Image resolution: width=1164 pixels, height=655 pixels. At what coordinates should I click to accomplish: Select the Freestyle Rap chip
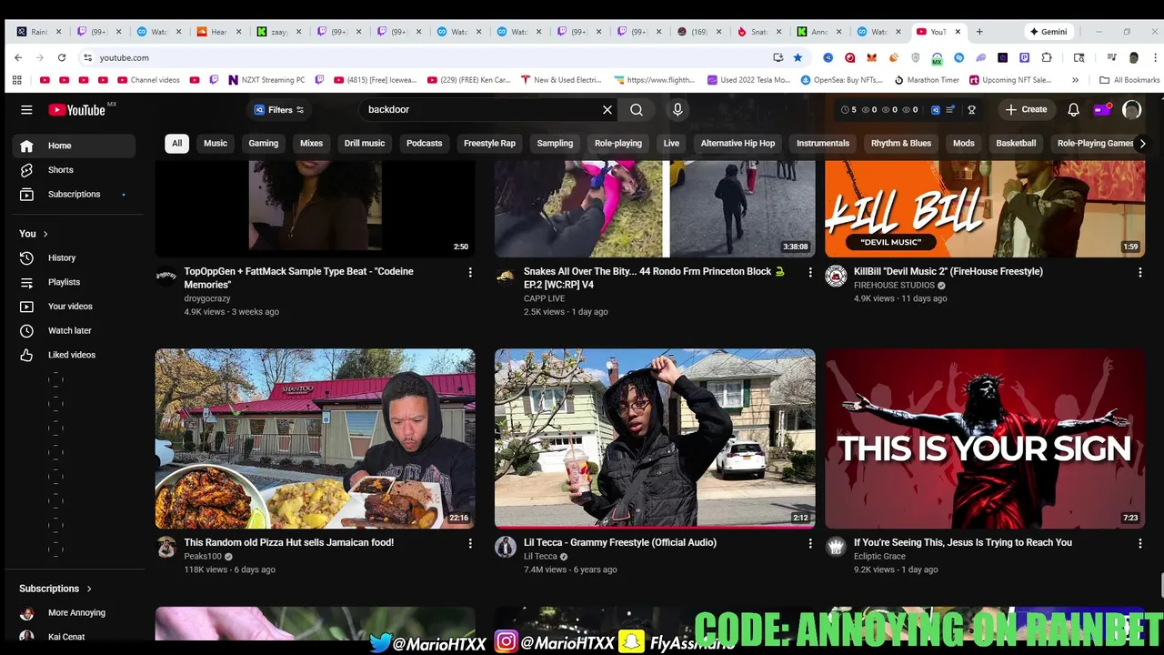(489, 143)
